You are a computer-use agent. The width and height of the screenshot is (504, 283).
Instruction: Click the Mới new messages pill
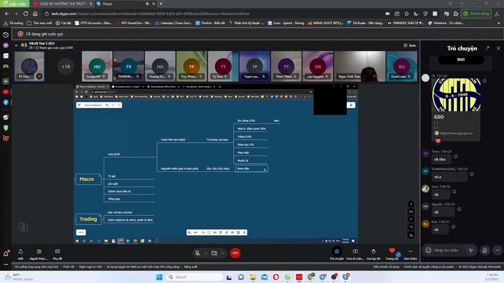(461, 59)
